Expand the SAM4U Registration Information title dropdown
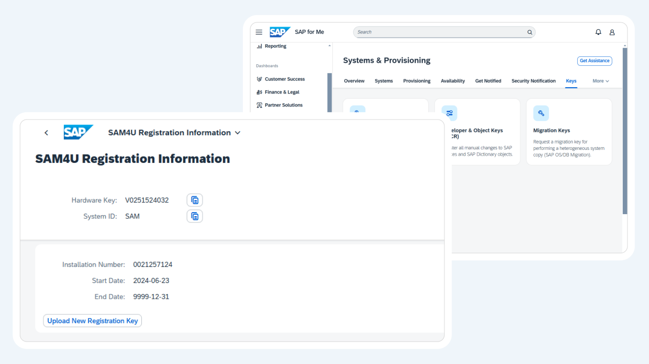This screenshot has height=364, width=649. click(238, 133)
